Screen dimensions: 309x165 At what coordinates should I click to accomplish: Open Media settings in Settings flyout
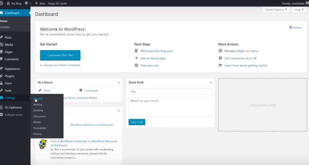37,122
